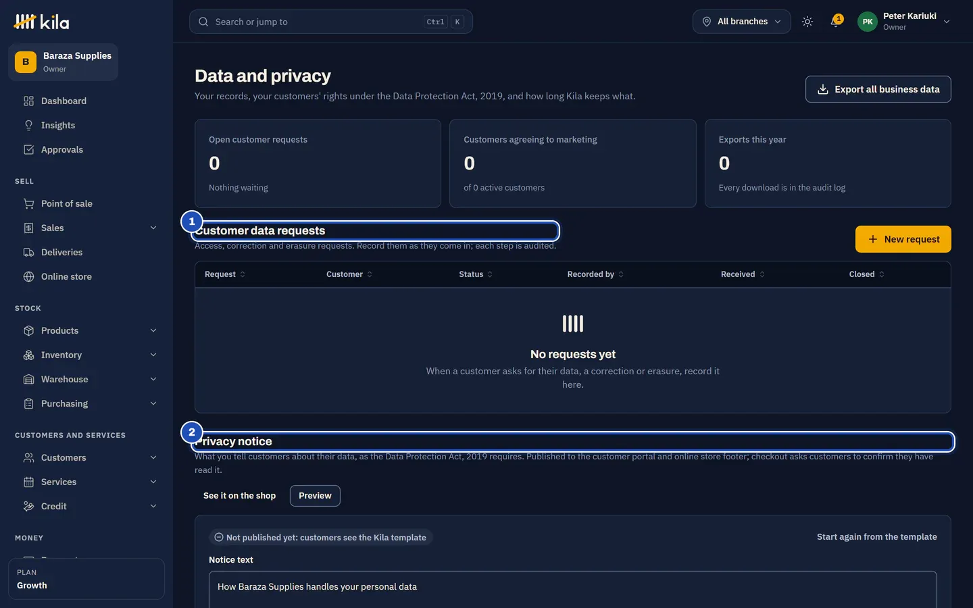Click the Kila logo
Screen dimensions: 973x608
tap(41, 22)
